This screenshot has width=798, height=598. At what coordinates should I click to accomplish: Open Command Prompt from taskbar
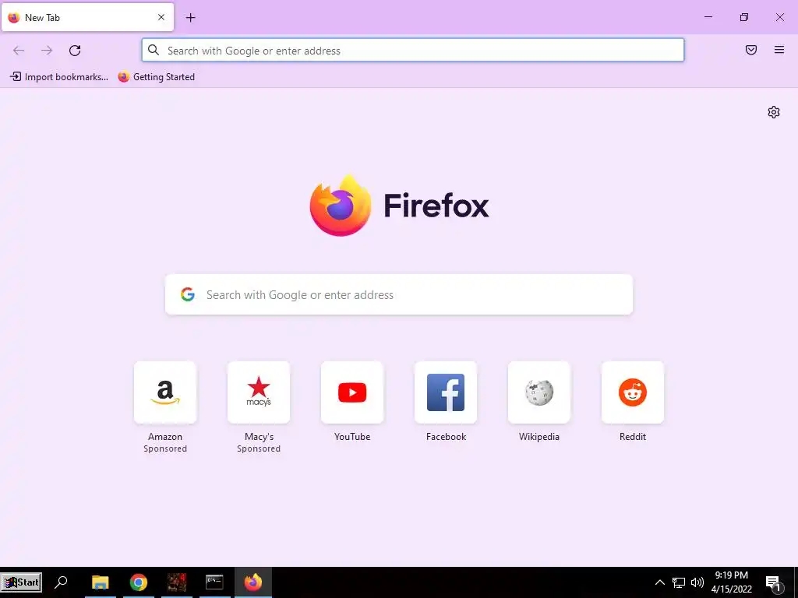click(x=214, y=582)
